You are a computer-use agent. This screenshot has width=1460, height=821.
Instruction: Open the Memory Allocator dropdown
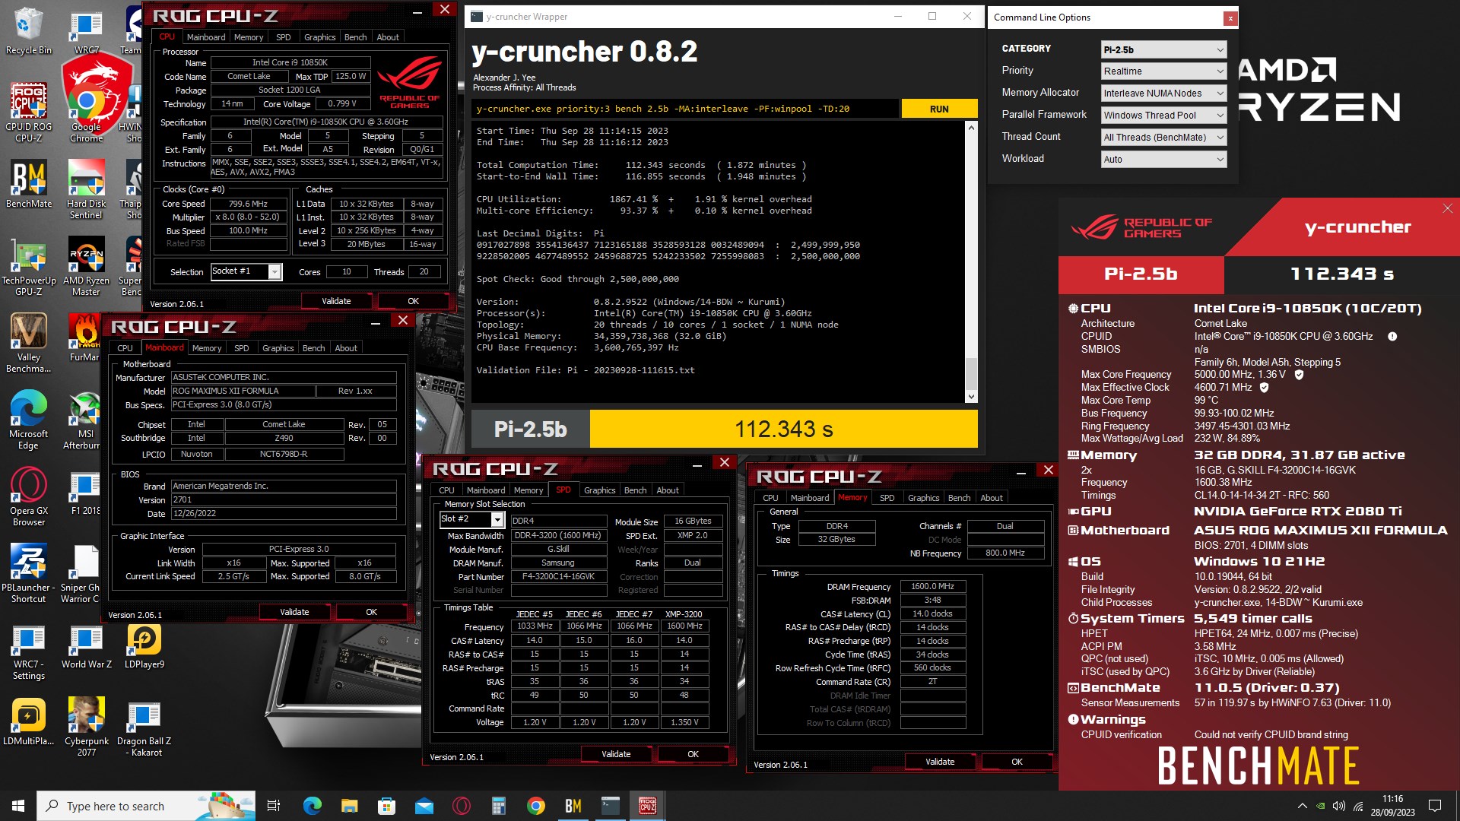click(x=1163, y=94)
